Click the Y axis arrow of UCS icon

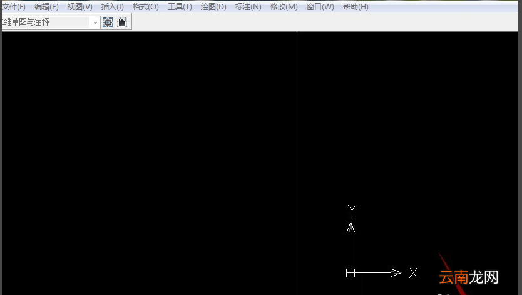[351, 227]
